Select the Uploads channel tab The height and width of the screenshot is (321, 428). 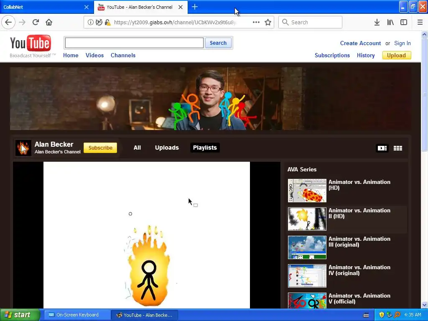coord(167,148)
